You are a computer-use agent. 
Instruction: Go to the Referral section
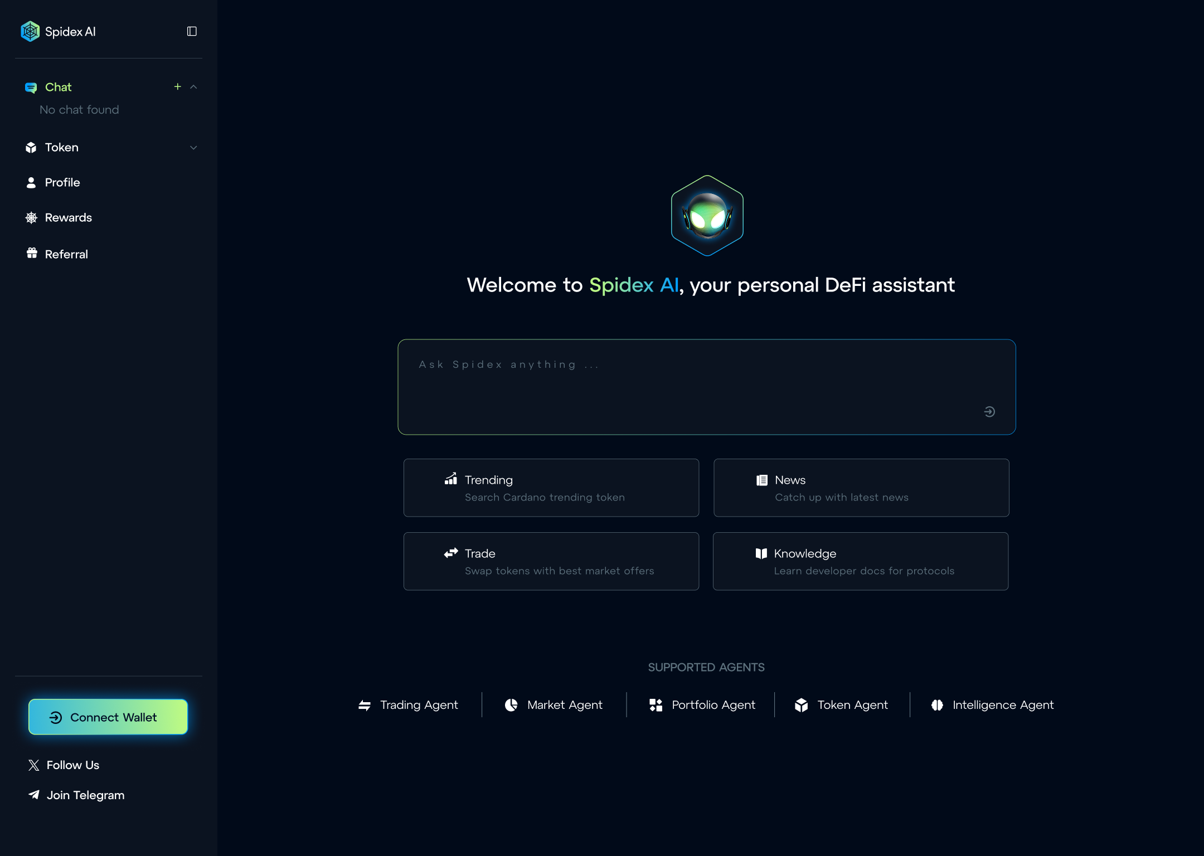click(66, 254)
